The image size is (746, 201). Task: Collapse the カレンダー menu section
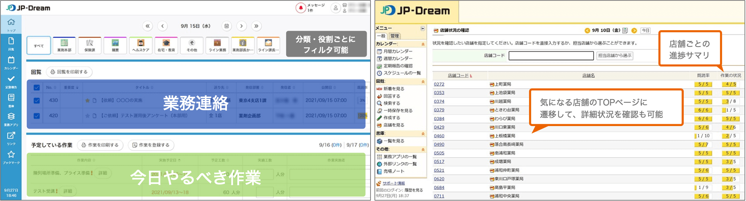423,44
